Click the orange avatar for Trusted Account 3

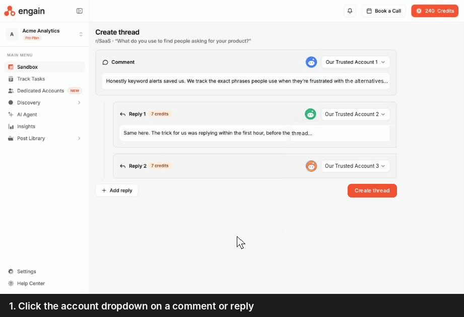[311, 166]
